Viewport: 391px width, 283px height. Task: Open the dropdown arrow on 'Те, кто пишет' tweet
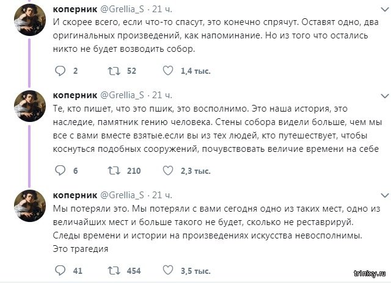[x=384, y=95]
